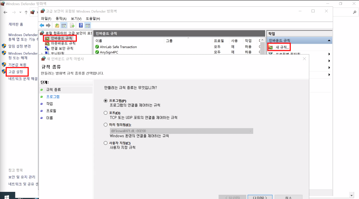
Task: Click the 제어판 홈 link
Action: (15, 24)
